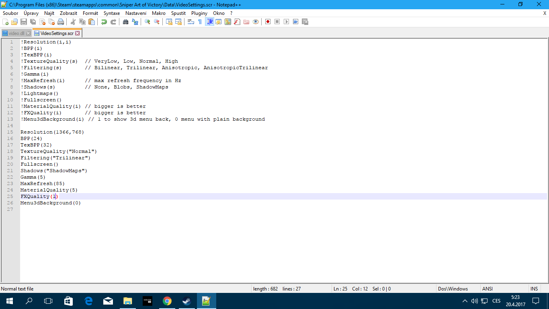Image resolution: width=549 pixels, height=309 pixels.
Task: Play back the recorded macro
Action: click(287, 22)
